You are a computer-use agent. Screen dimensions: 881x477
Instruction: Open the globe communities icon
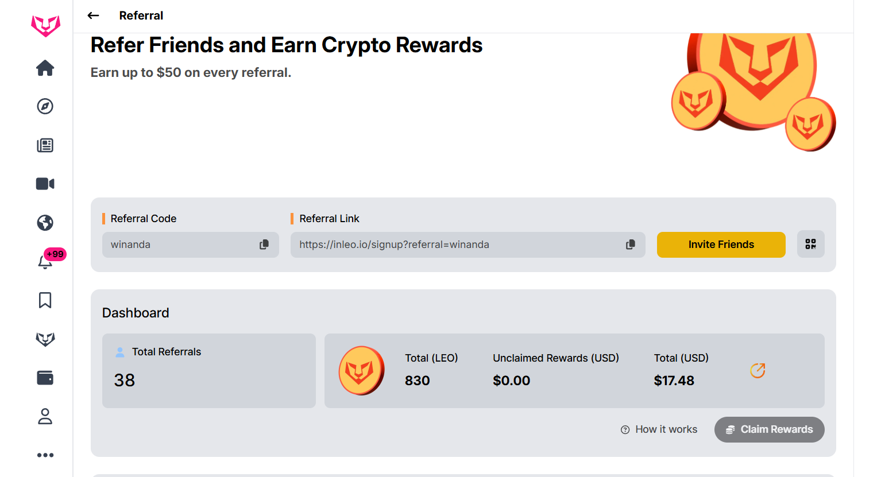45,223
